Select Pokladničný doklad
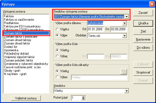This screenshot has width=156, height=103. point(26,54)
